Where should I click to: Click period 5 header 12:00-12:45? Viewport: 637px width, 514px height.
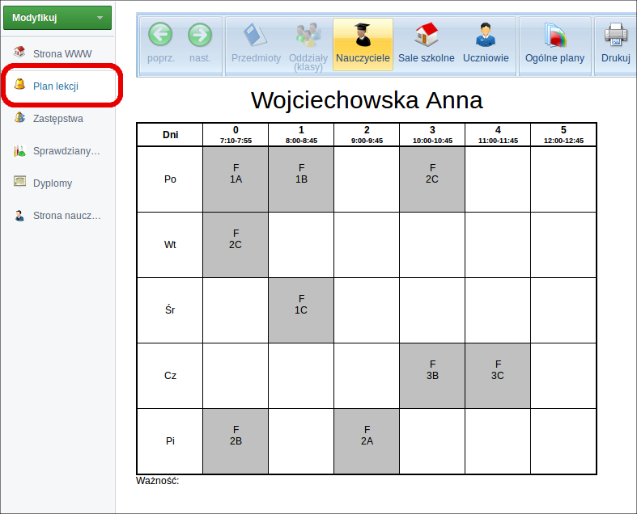(563, 135)
